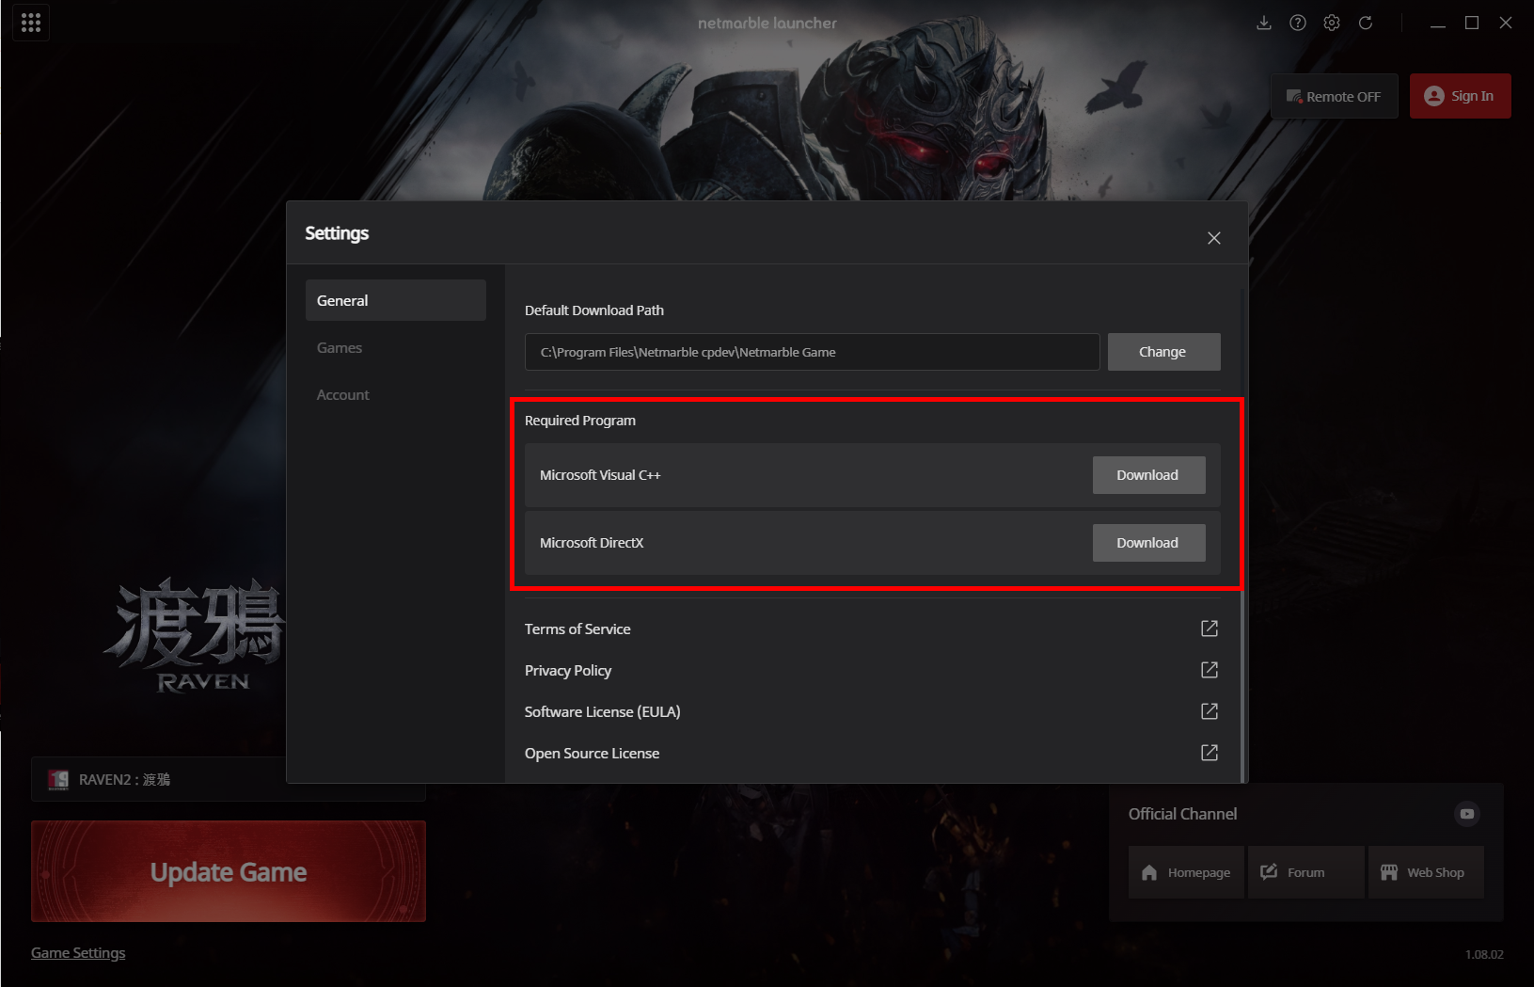1534x987 pixels.
Task: Download Microsoft Visual C++
Action: click(x=1148, y=475)
